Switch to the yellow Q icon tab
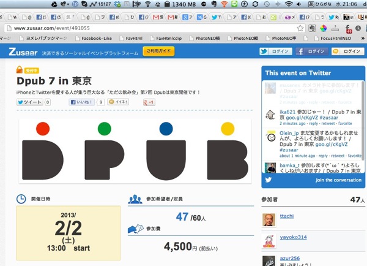Screen dimensions: 367x266 tap(275, 17)
